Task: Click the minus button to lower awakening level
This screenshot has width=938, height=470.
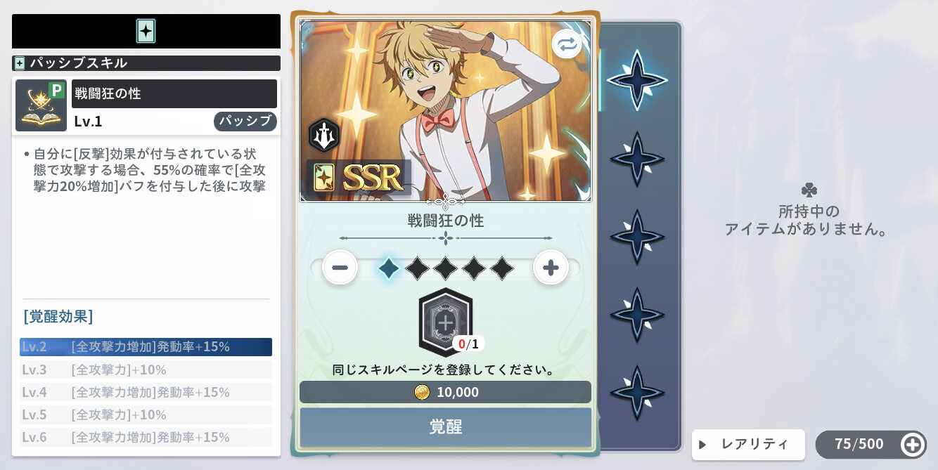Action: (x=340, y=268)
